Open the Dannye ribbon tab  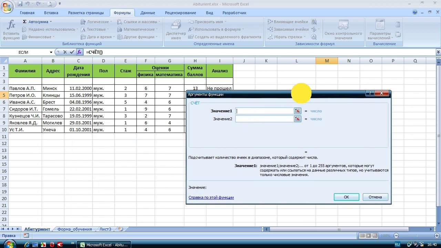[x=148, y=13]
